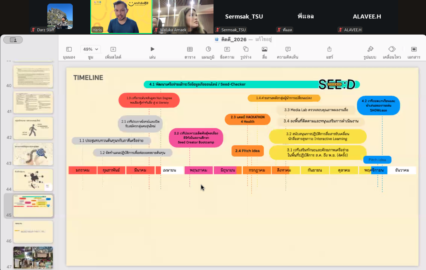Open the Shape insert tool
The image size is (426, 270).
246,49
